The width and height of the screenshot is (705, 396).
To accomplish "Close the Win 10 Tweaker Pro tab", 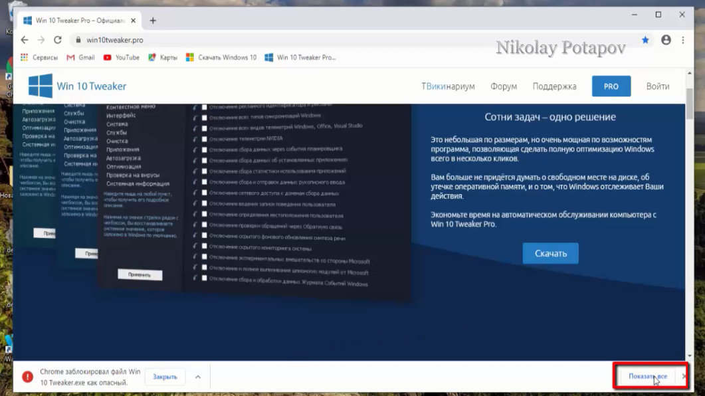I will click(x=133, y=21).
